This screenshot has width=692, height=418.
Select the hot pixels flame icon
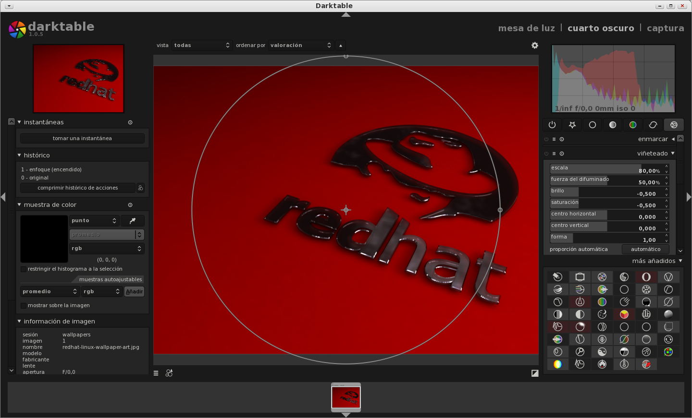[x=602, y=364]
